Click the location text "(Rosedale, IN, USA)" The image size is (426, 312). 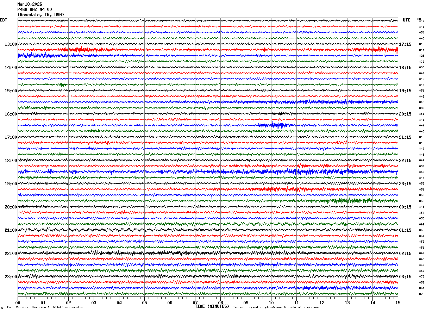click(41, 15)
